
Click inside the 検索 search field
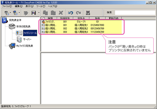[x=134, y=13]
